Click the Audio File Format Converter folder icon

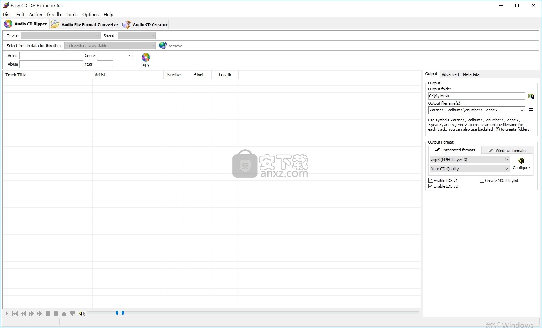55,24
